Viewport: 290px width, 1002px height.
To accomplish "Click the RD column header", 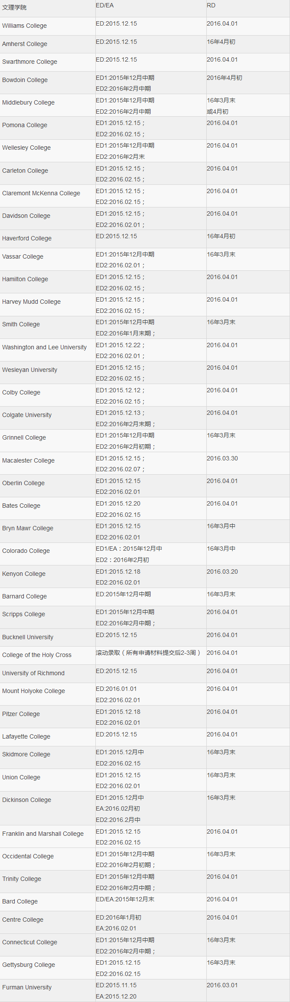I will (211, 5).
